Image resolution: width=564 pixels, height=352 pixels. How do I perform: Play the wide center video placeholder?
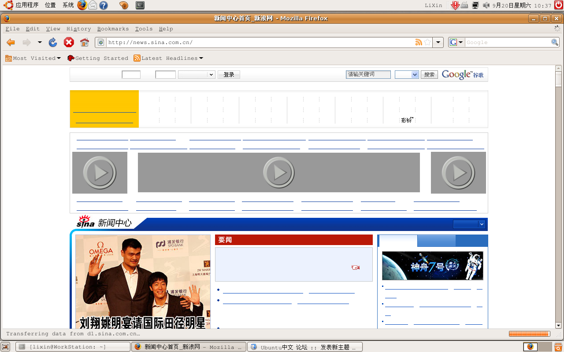click(x=279, y=172)
